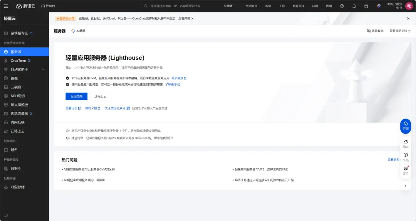Open the AI助手 button
416x221 pixels.
coord(78,31)
